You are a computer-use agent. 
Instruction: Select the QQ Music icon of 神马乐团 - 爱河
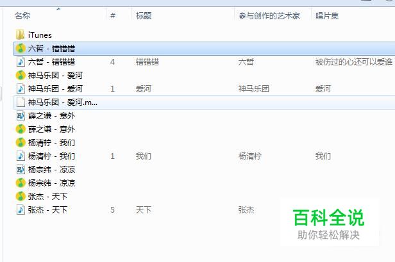coord(21,75)
